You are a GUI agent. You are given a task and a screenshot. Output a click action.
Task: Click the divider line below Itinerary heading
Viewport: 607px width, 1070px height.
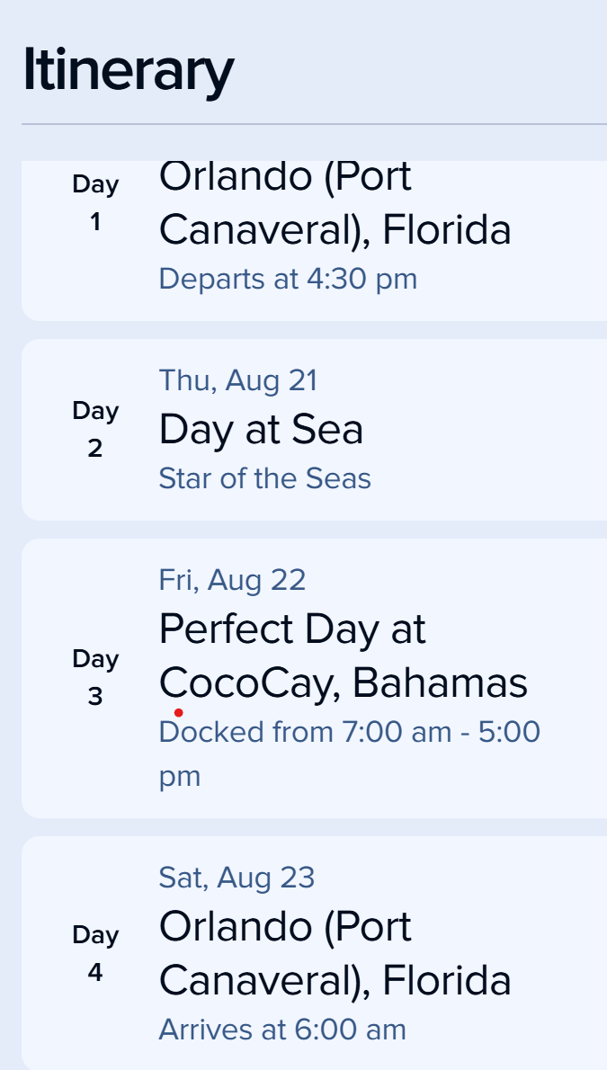[x=314, y=124]
